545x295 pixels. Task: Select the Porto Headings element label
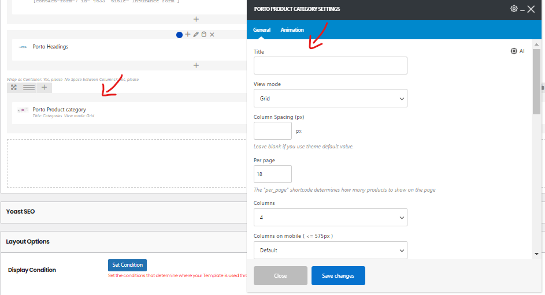50,47
